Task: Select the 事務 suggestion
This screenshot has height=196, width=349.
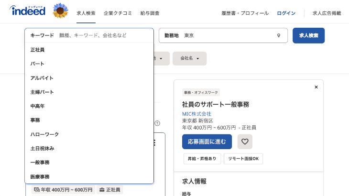Action: pyautogui.click(x=89, y=120)
